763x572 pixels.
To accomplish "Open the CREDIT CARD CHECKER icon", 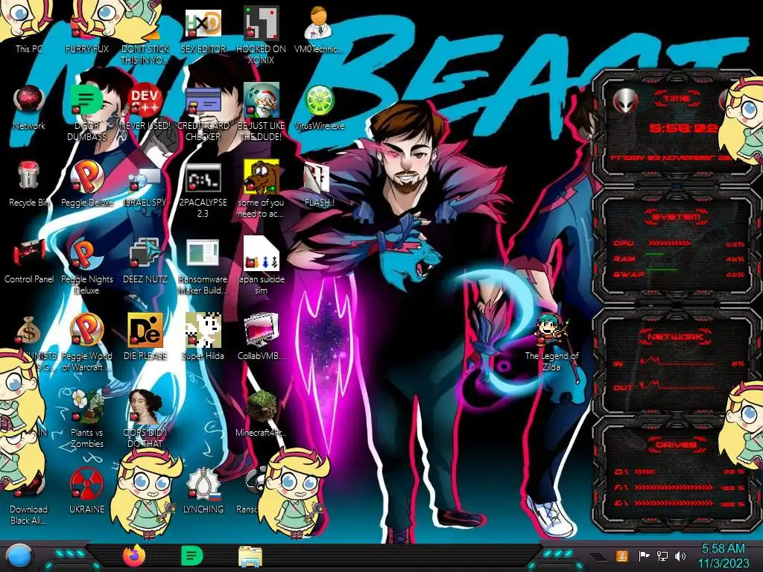I will pos(203,113).
